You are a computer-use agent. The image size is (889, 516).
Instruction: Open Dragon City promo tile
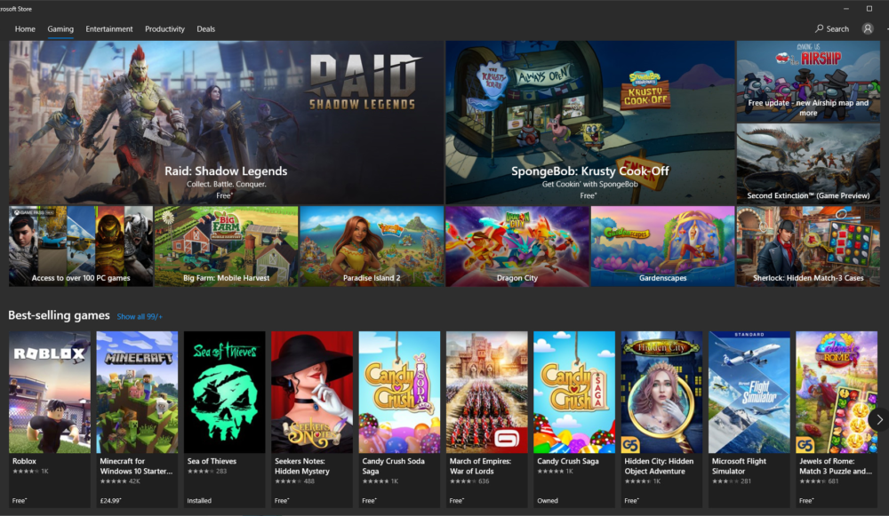point(517,246)
